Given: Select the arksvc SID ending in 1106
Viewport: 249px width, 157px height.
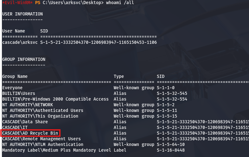Looking at the screenshot, I should tap(99, 42).
